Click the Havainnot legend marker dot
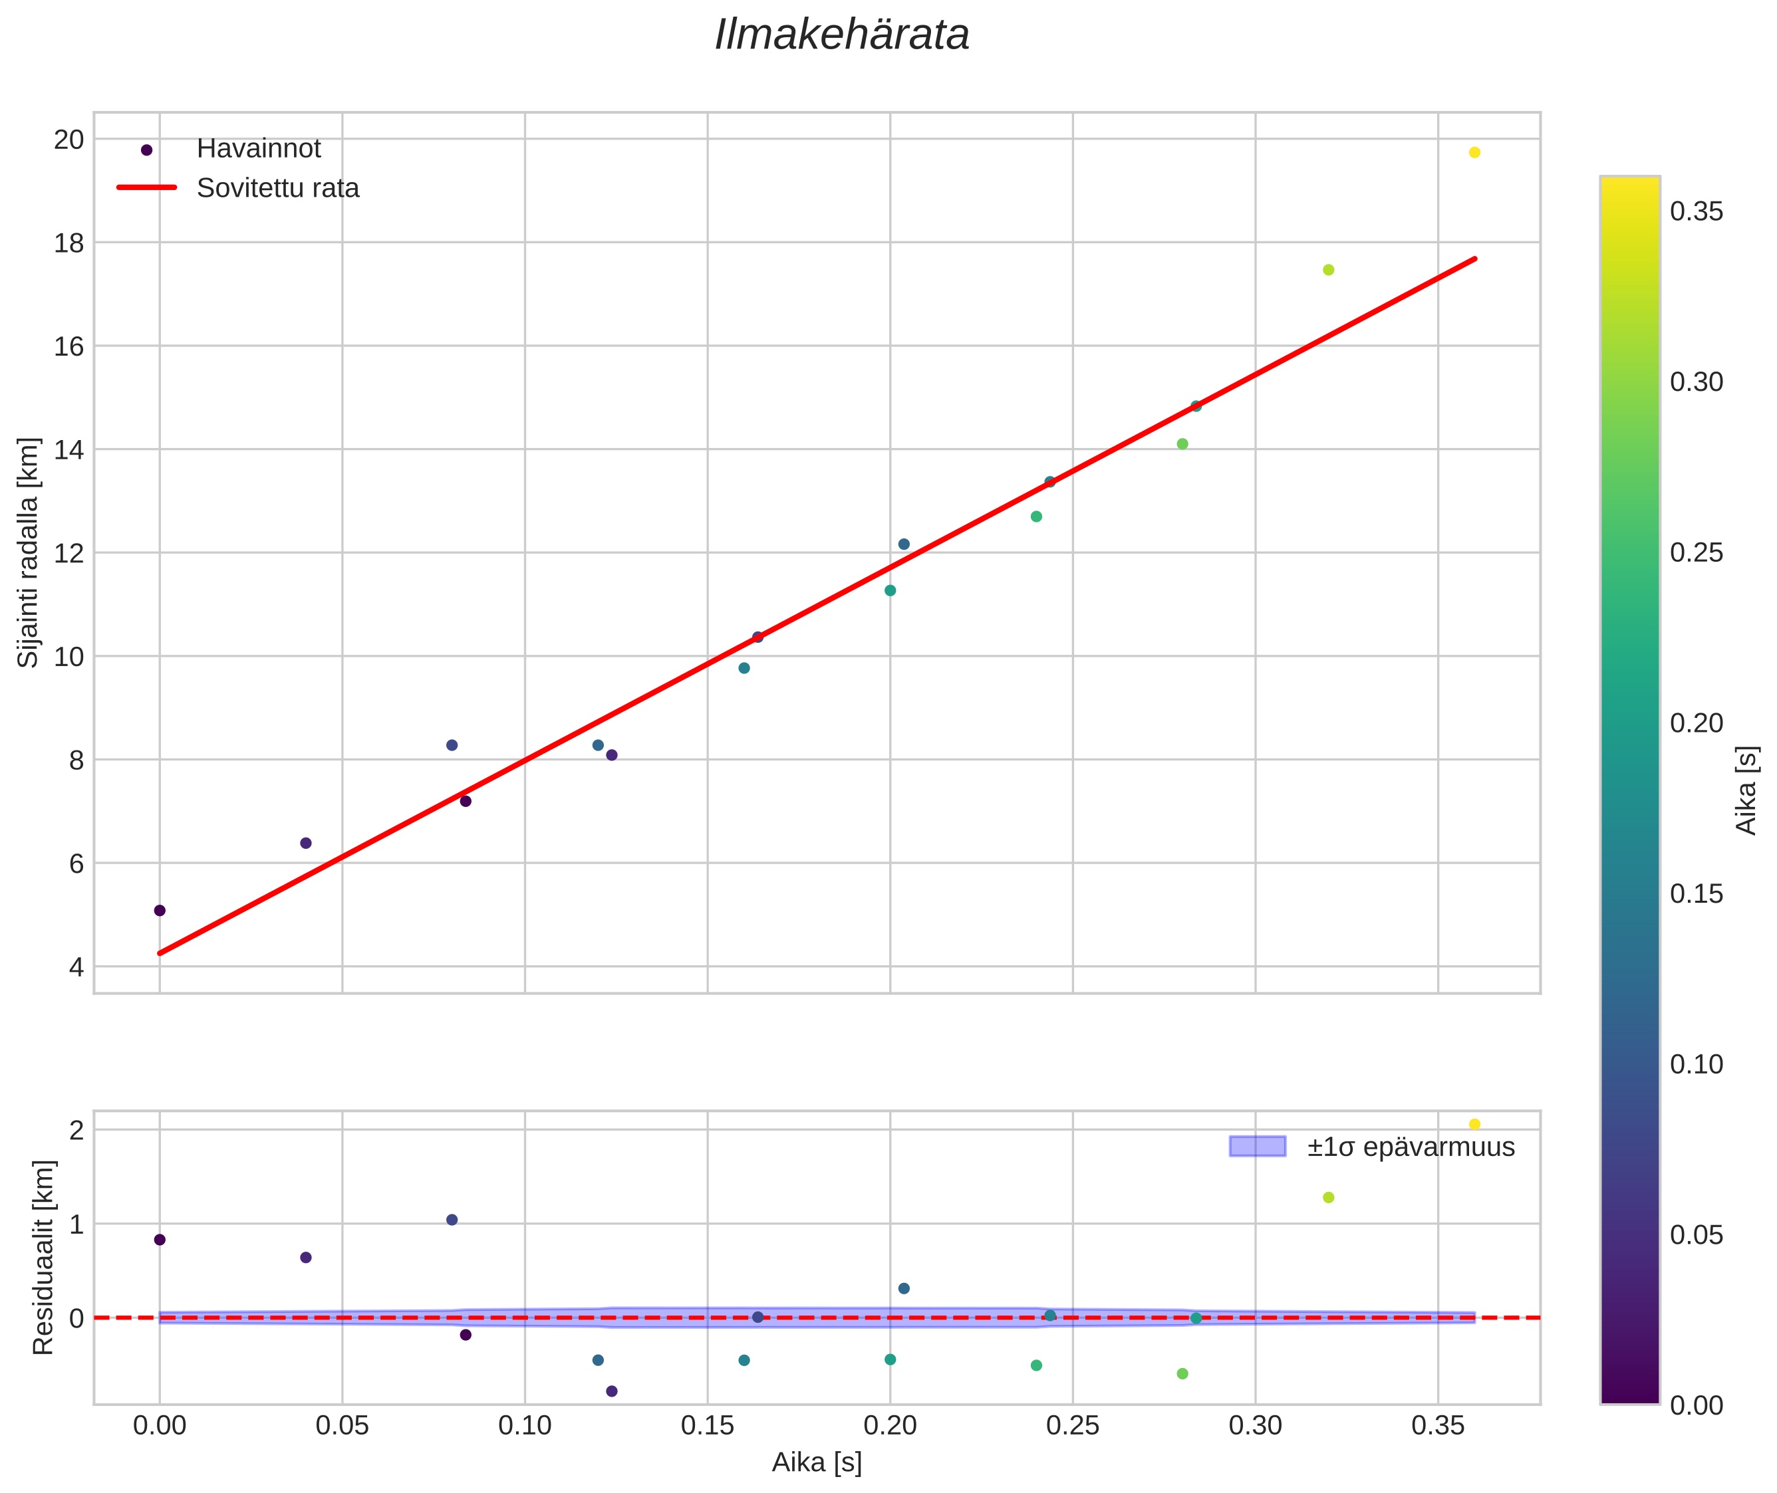 pos(146,150)
